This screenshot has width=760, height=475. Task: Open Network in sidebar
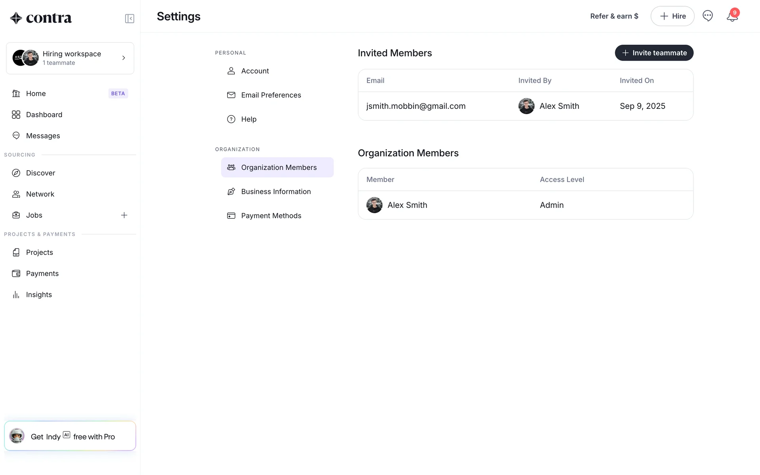[x=40, y=194]
